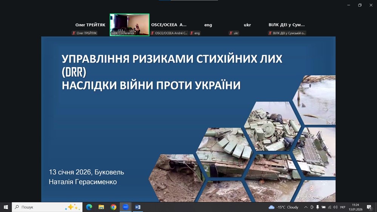The height and width of the screenshot is (212, 377).
Task: Select the ВІЛК ДЕІ у Сумській participant tile
Action: click(x=286, y=25)
